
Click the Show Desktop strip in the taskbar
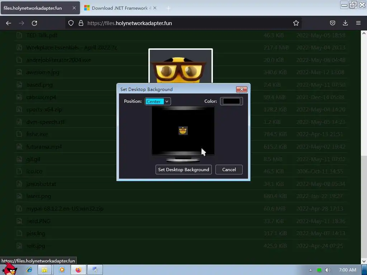pyautogui.click(x=364, y=270)
